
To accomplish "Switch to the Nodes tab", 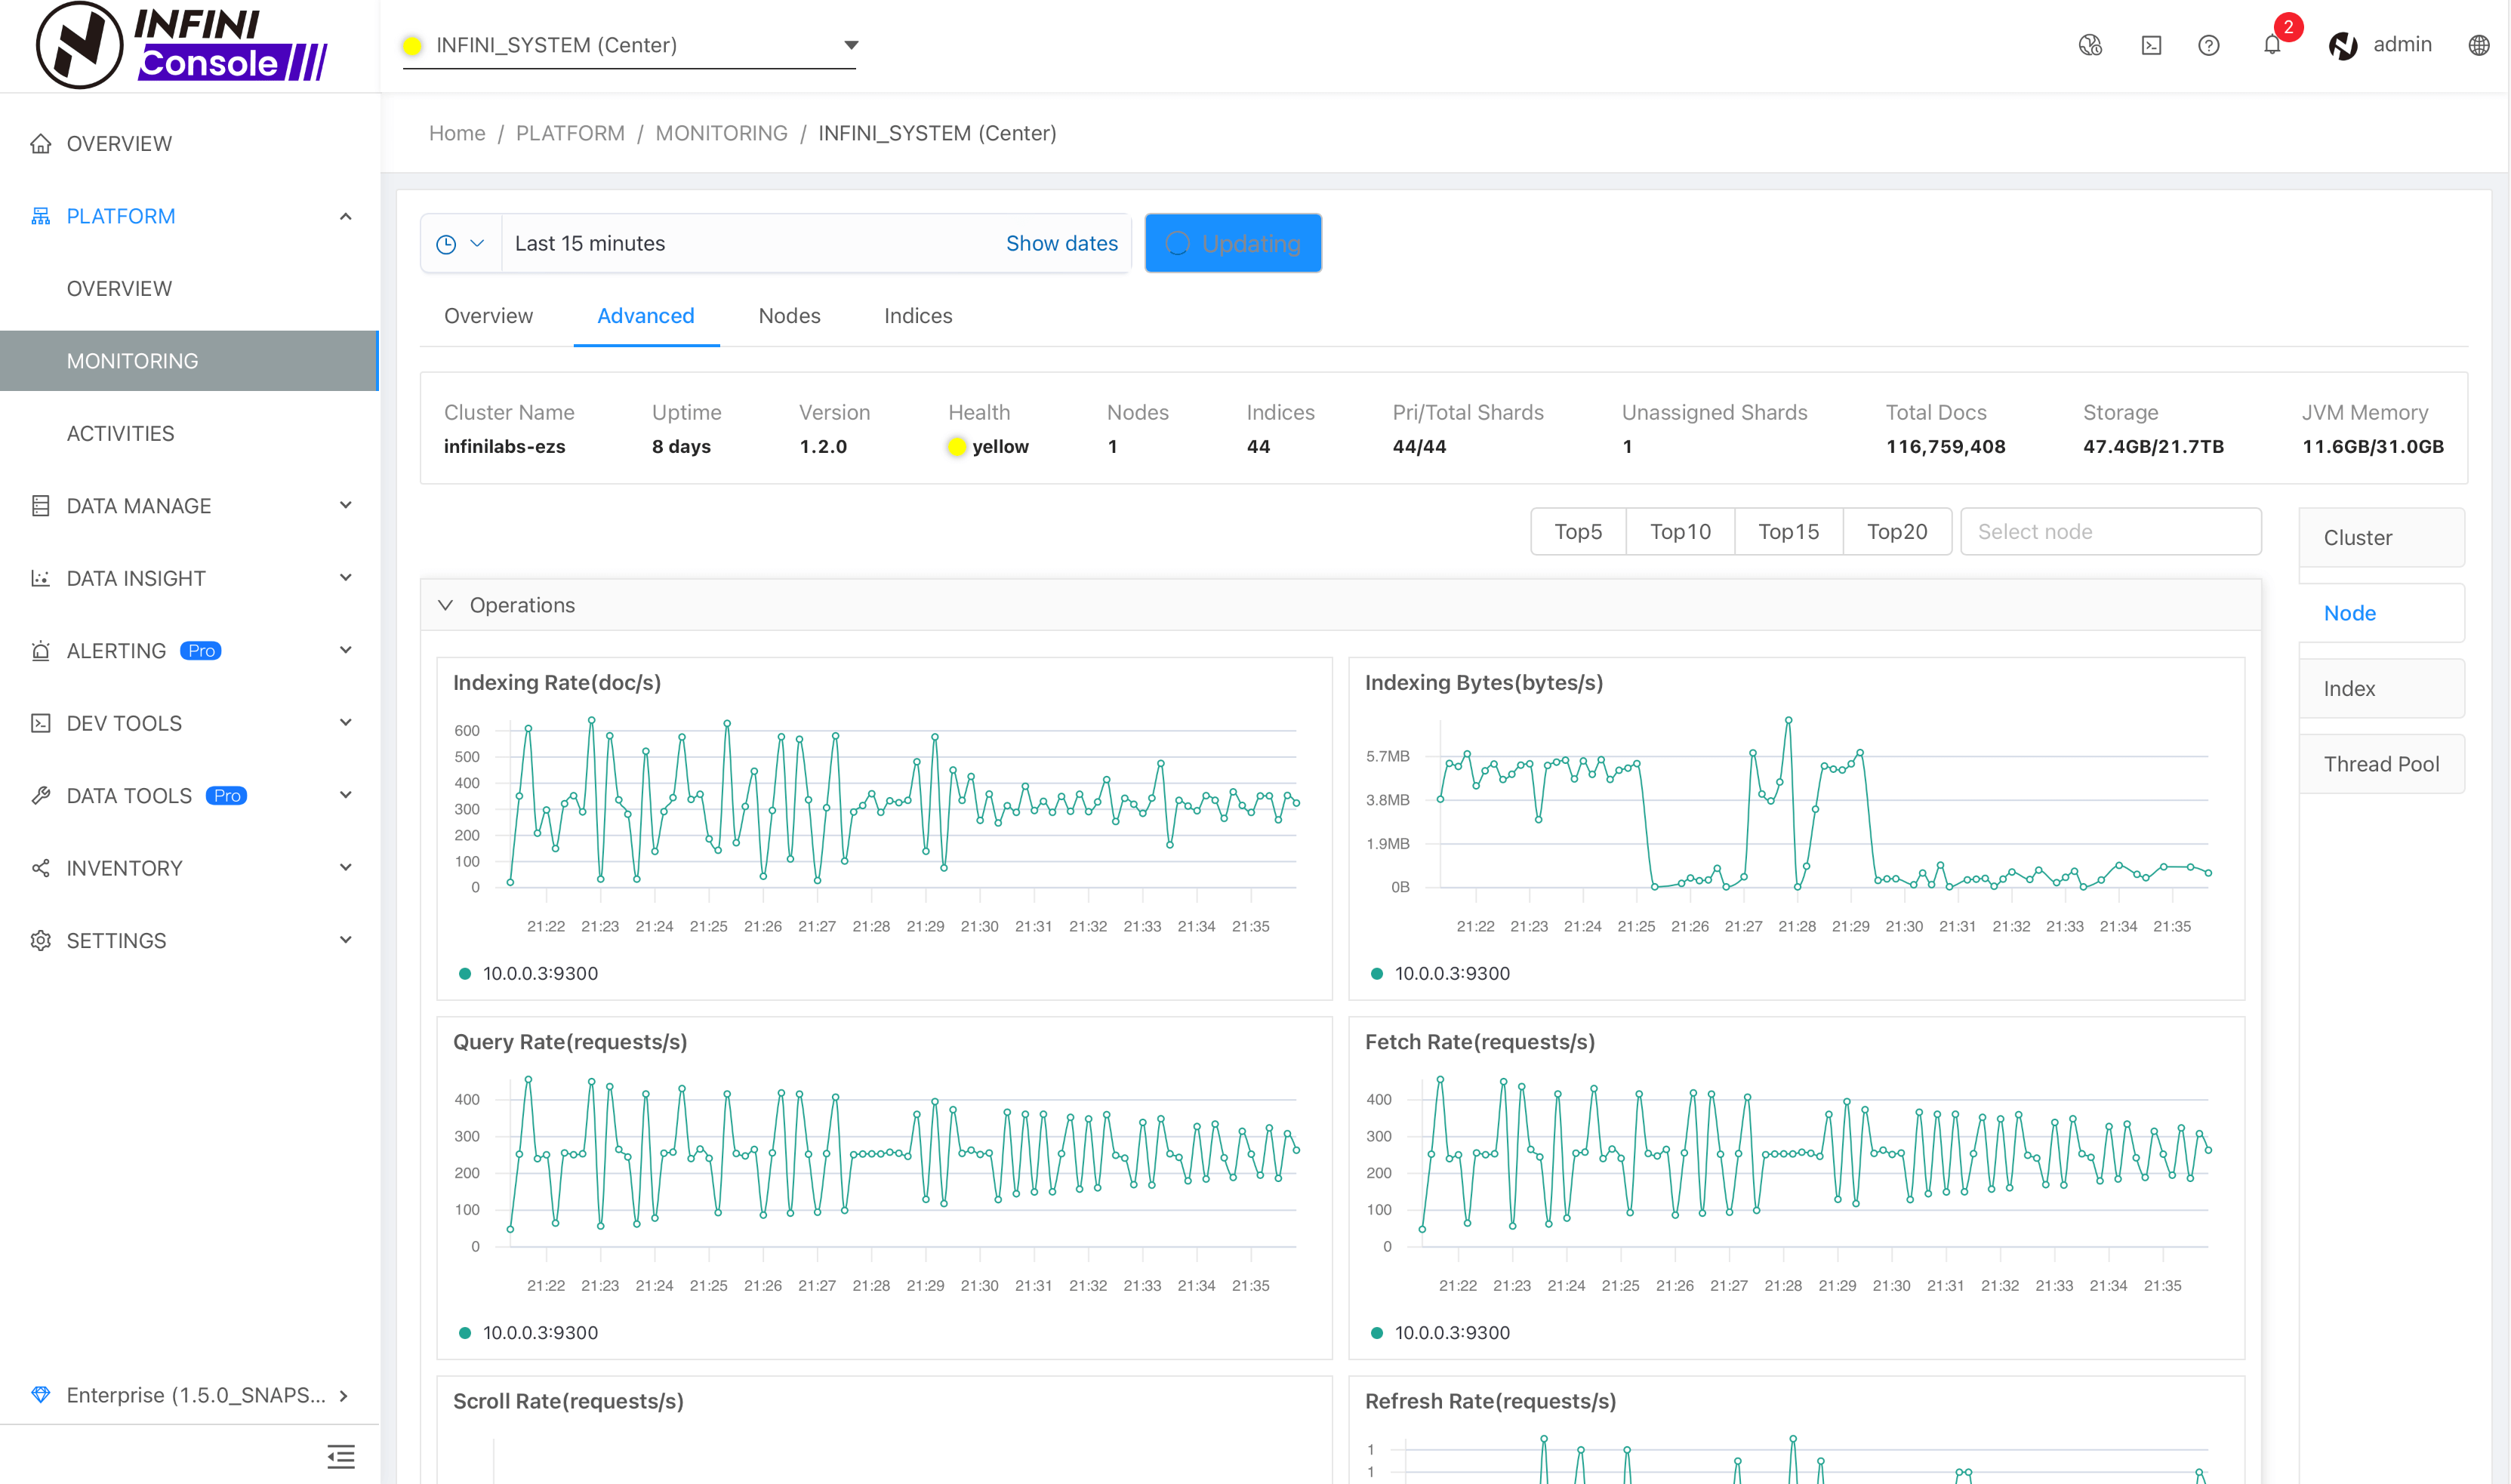I will (789, 316).
